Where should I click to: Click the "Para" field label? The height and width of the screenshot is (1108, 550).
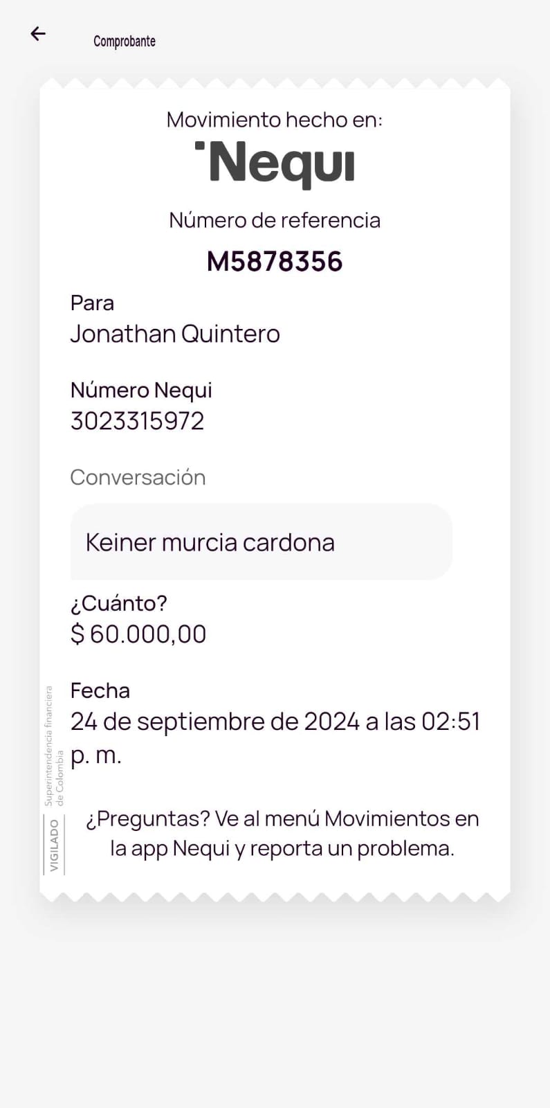[92, 303]
